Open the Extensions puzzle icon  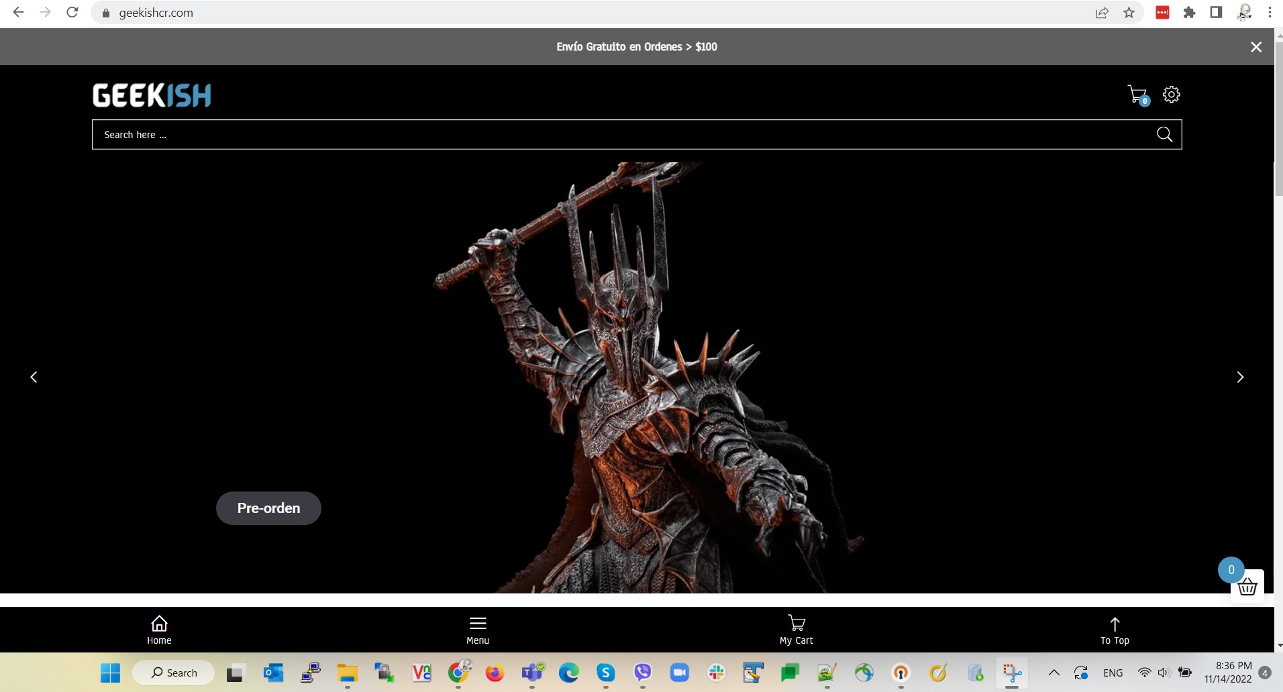pos(1189,13)
